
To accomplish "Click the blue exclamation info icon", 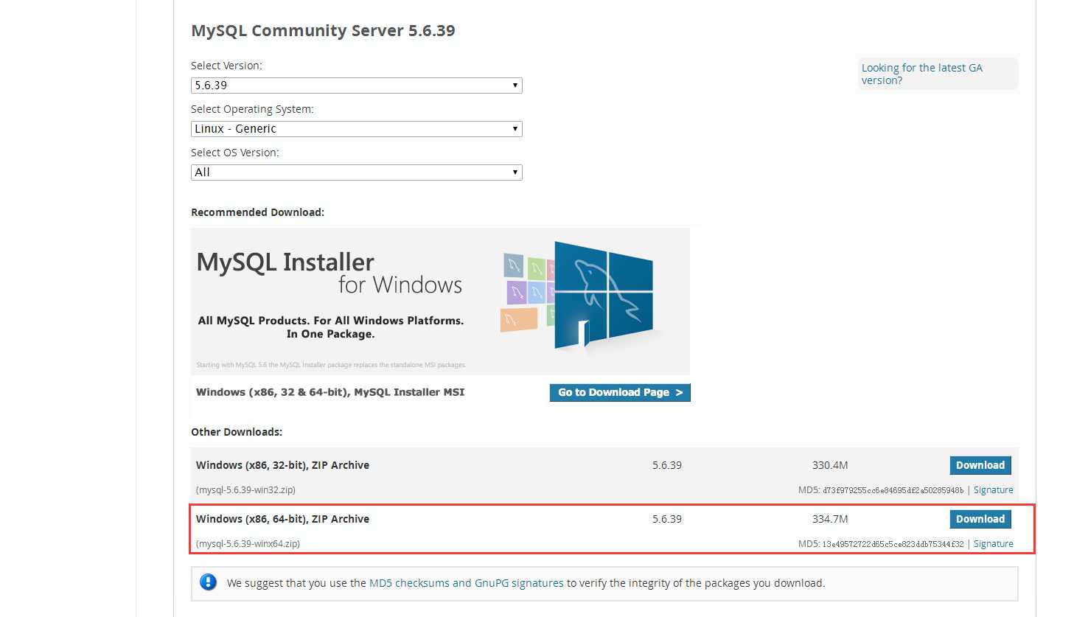I will pyautogui.click(x=209, y=582).
